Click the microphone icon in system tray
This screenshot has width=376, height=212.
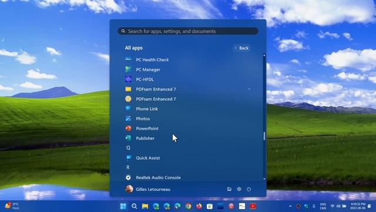314,206
